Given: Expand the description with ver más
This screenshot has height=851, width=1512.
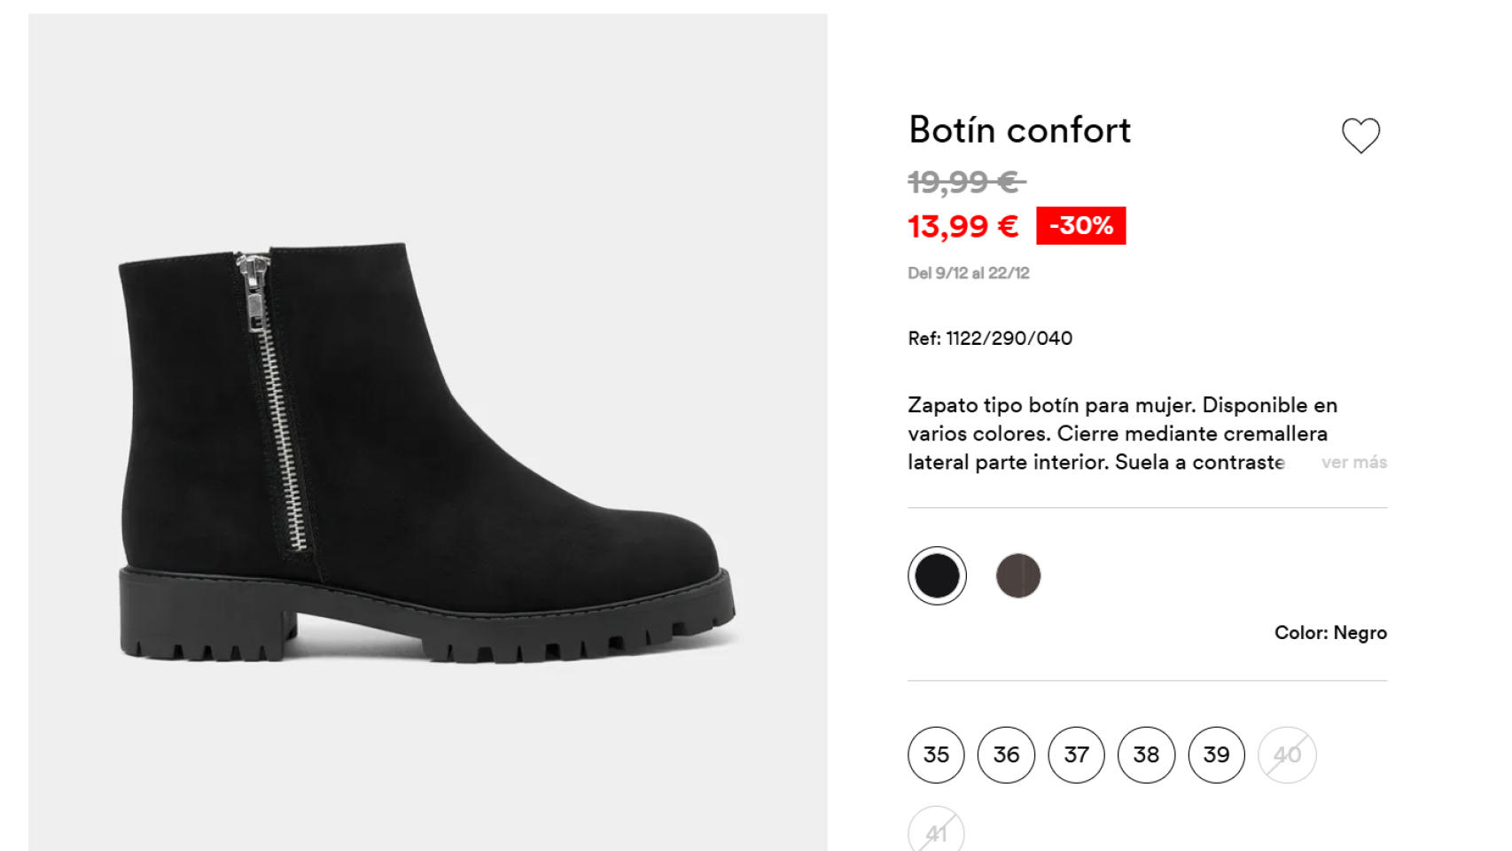Looking at the screenshot, I should 1354,462.
